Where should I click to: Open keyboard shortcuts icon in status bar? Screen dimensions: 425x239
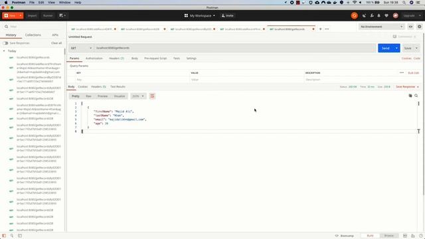(x=413, y=236)
